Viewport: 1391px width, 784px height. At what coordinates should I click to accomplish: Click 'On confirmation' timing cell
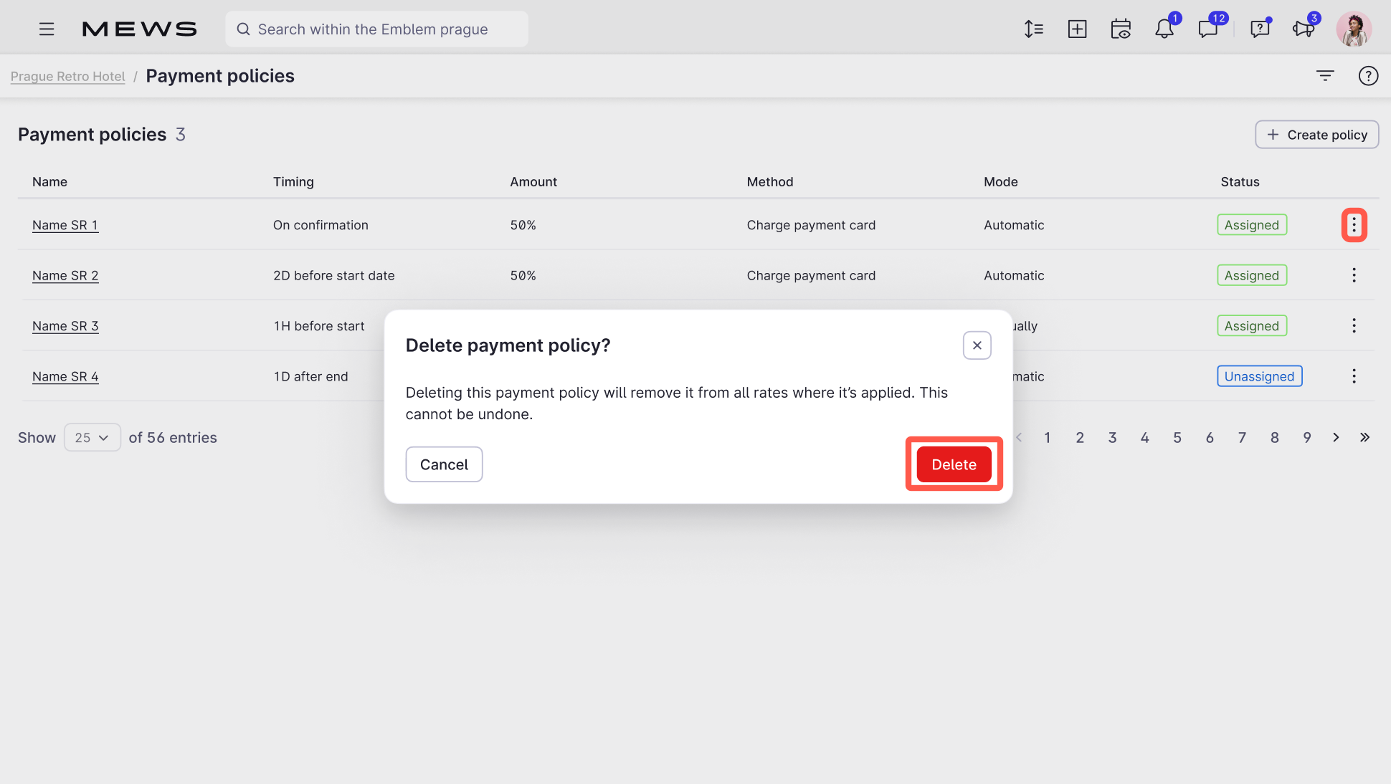pyautogui.click(x=321, y=225)
